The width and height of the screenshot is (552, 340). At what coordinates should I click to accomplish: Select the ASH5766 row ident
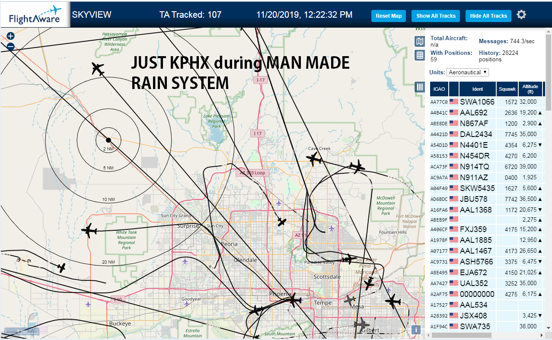tap(476, 261)
